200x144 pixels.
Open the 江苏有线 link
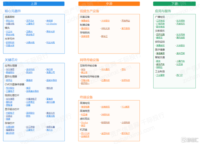coord(160,21)
